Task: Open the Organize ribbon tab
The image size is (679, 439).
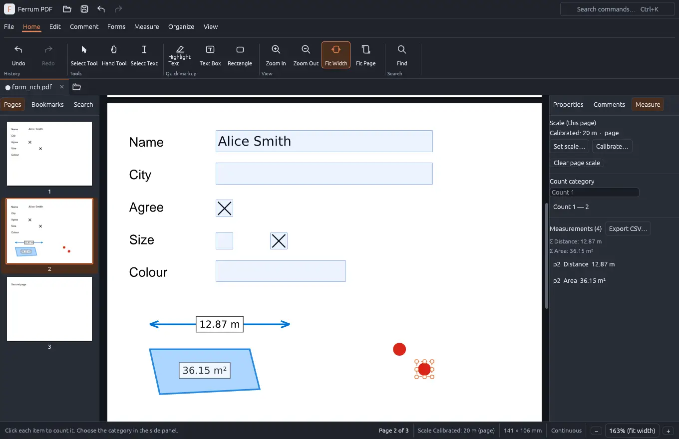Action: (181, 27)
